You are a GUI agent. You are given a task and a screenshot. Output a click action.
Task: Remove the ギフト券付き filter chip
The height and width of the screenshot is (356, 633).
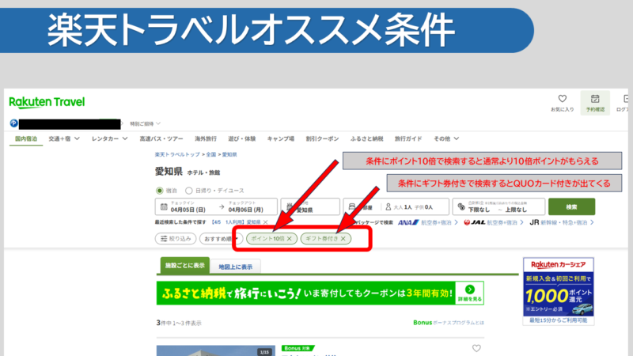(x=343, y=239)
